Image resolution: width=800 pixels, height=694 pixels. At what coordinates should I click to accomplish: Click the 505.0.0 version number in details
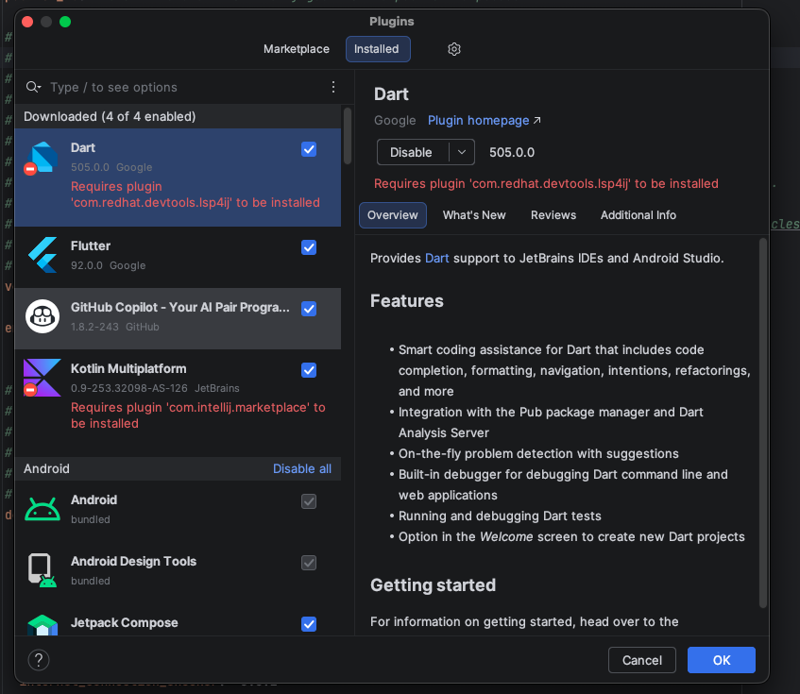512,152
